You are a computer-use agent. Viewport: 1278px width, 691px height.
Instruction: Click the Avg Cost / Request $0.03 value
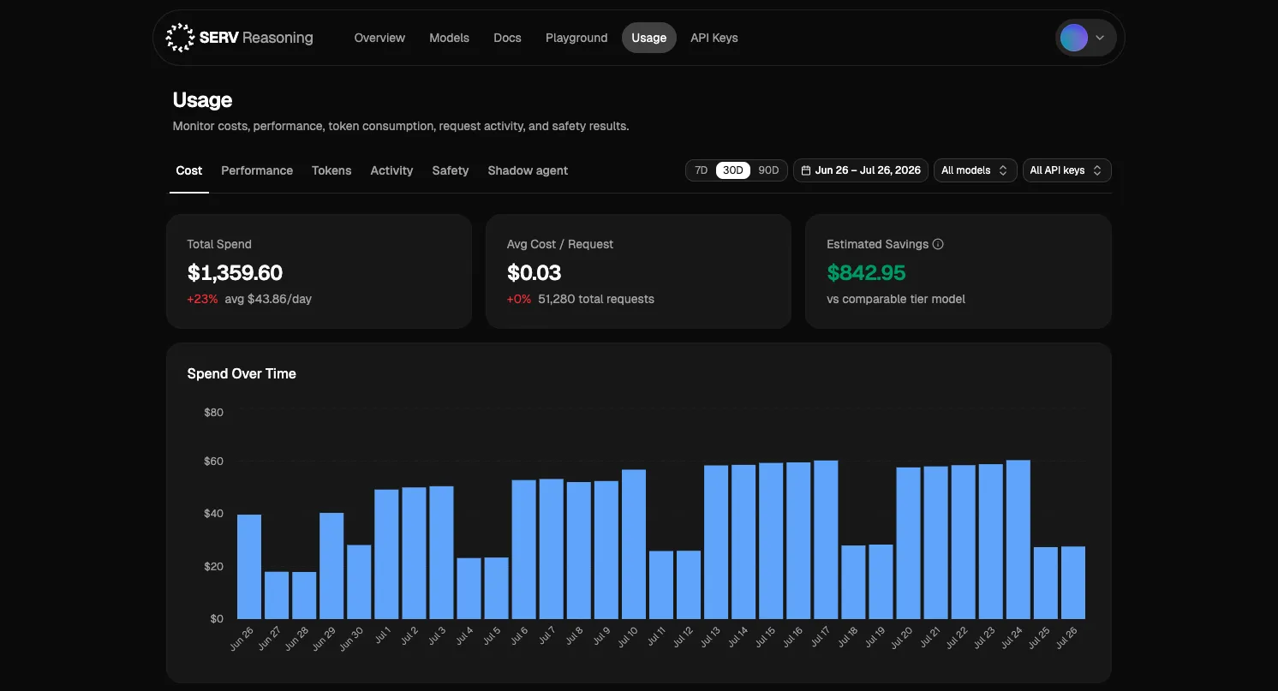coord(534,272)
